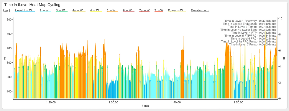Click the Time in Level 7a FRC/Pmax annotation
The width and height of the screenshot is (289, 111).
248,42
